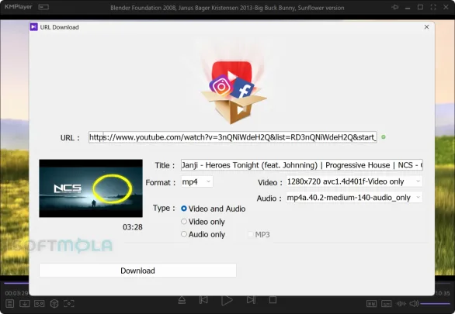Viewport: 455px width, 314px height.
Task: Tick the MP3 checkbox
Action: (x=250, y=234)
